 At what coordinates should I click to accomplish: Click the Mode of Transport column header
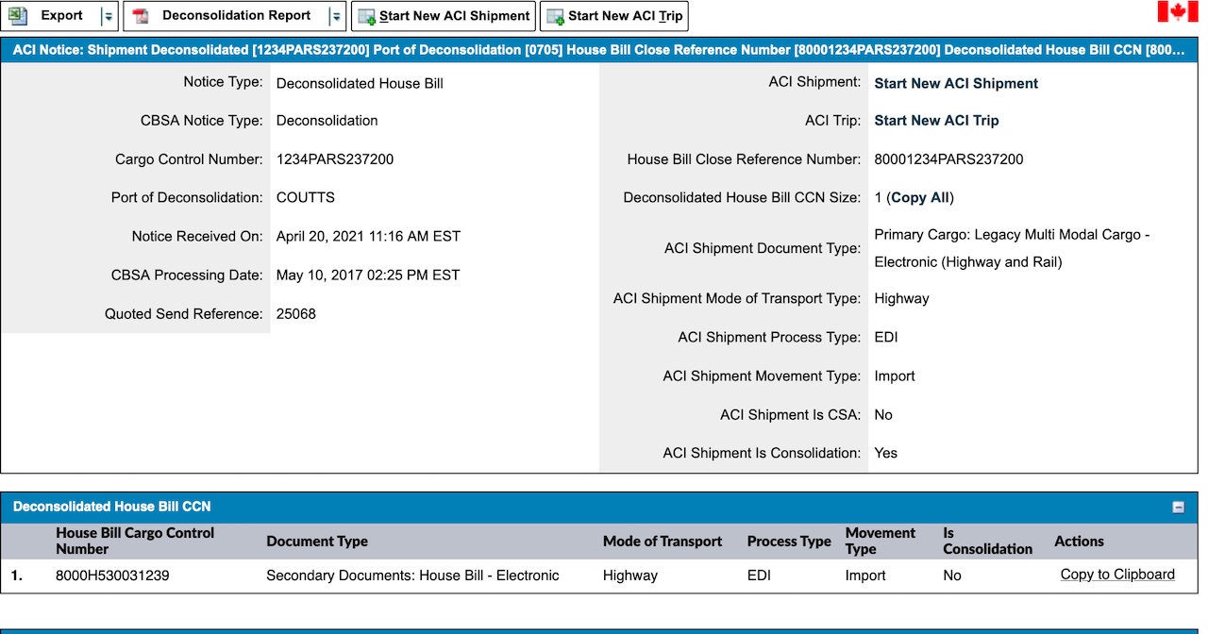click(x=662, y=542)
